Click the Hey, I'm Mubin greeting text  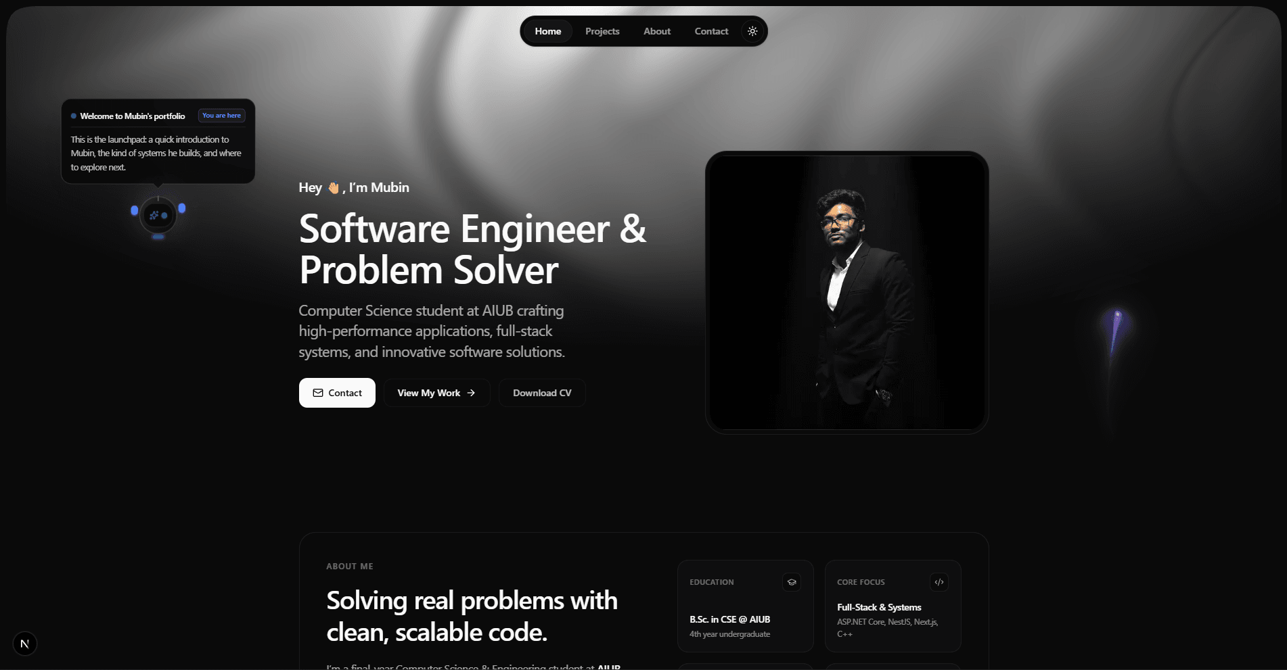(354, 188)
